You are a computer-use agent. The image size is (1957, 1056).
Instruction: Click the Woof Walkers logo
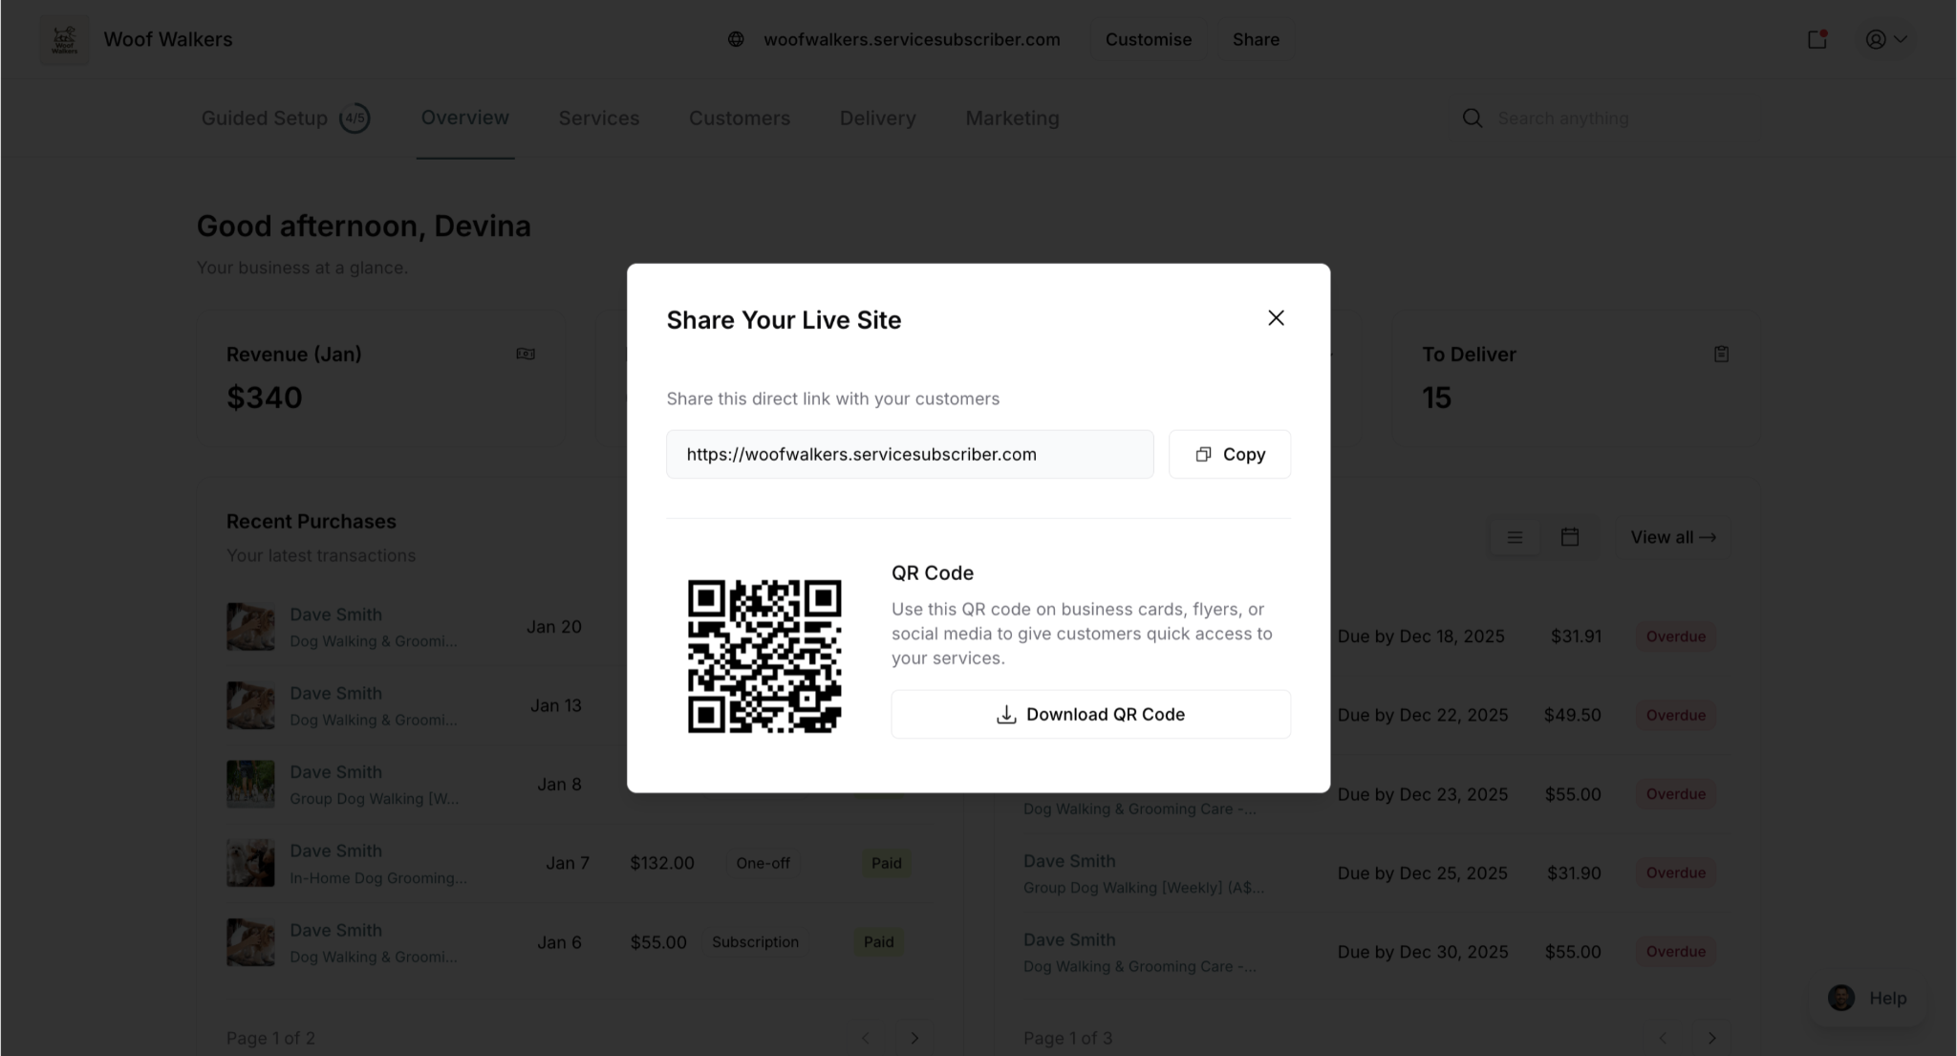click(64, 39)
